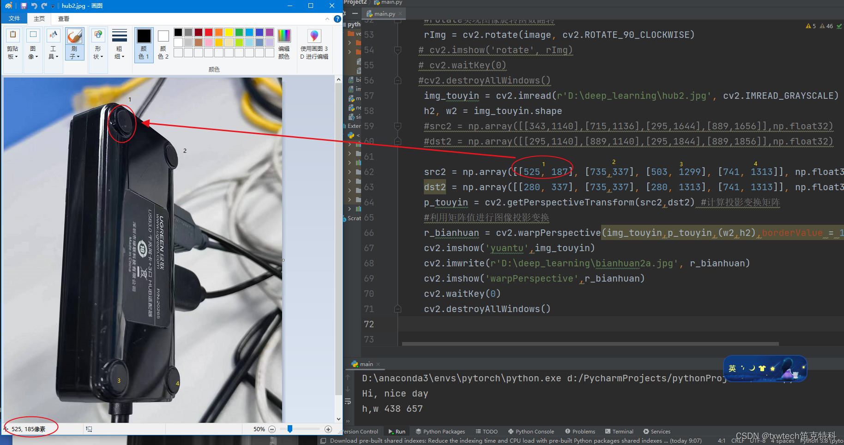The height and width of the screenshot is (445, 844).
Task: Select the red color swatch in Paint palette
Action: coord(208,32)
